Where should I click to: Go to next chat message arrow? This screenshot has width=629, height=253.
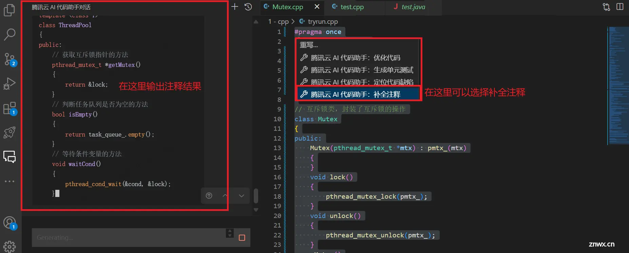241,196
